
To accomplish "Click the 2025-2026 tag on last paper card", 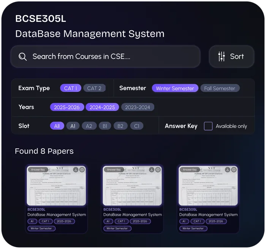I will pyautogui.click(x=216, y=221).
